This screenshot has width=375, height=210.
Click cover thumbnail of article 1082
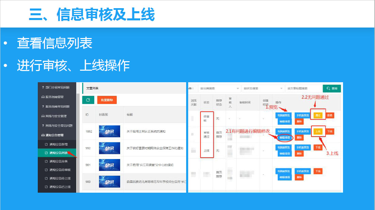click(x=109, y=132)
